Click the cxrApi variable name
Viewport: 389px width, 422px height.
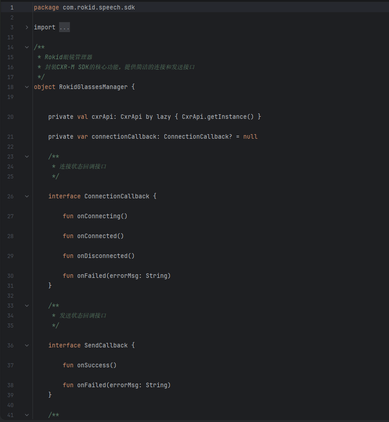pos(102,117)
